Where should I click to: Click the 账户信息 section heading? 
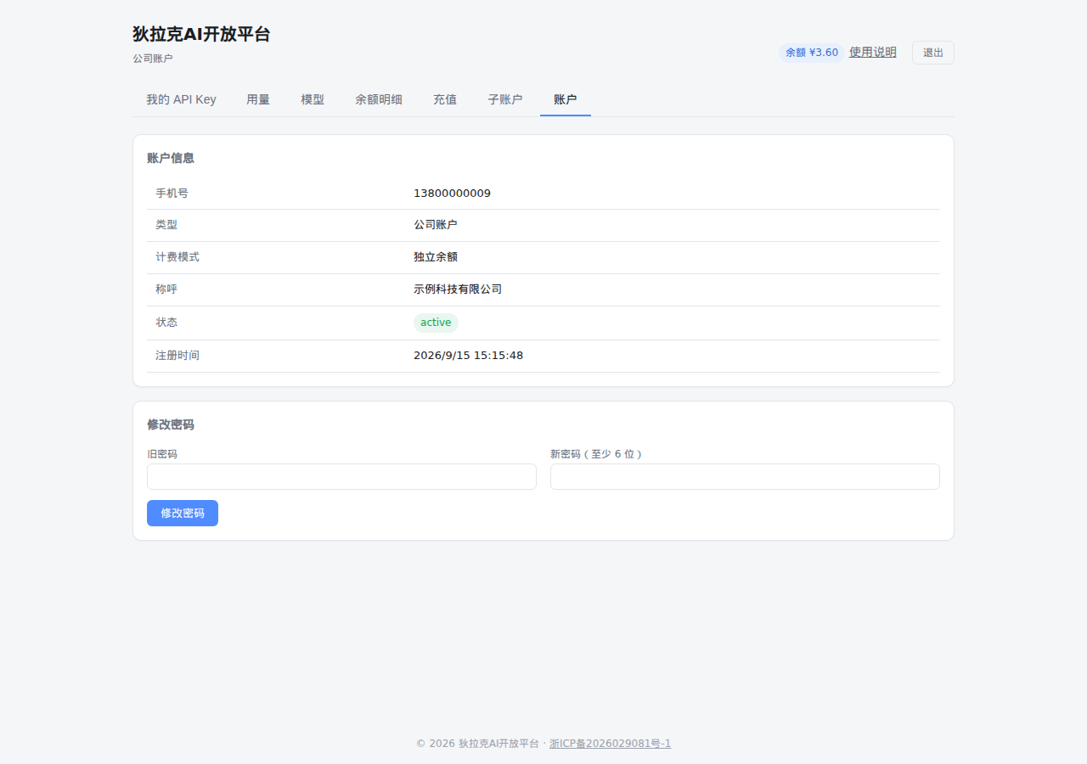click(171, 158)
